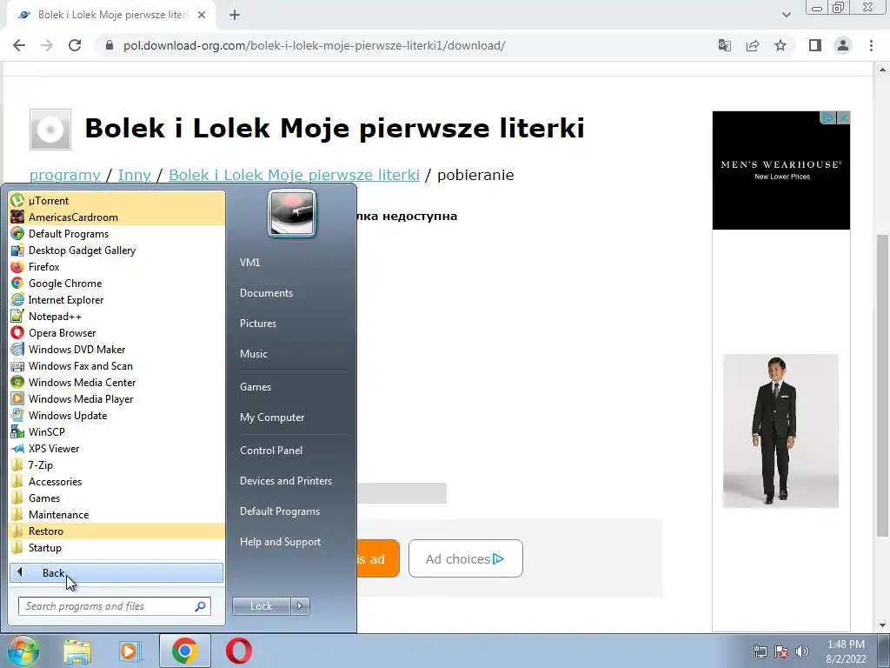Click the Windows Start orb
The height and width of the screenshot is (668, 890).
(x=23, y=651)
